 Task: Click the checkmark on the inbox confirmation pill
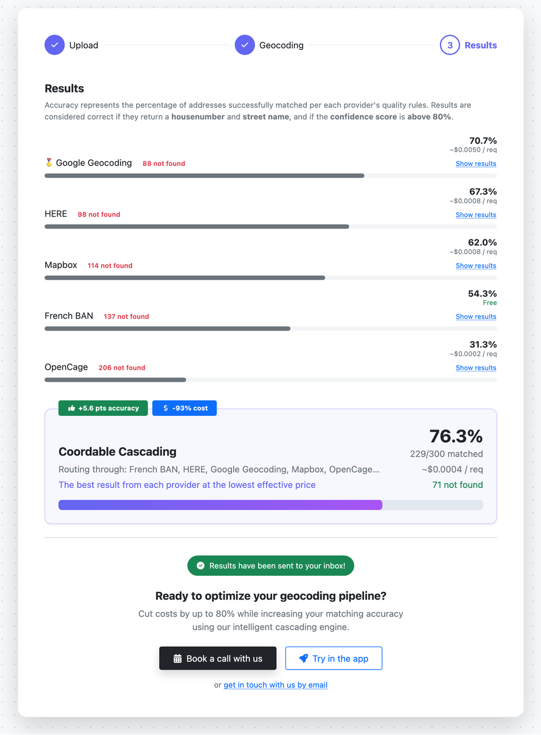pyautogui.click(x=200, y=566)
